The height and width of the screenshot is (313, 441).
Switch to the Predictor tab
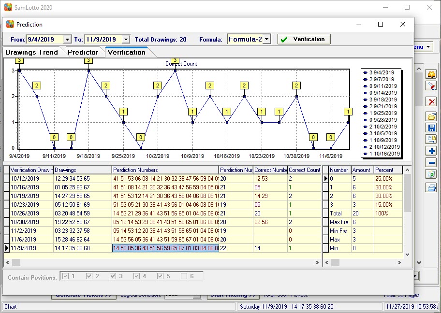tap(83, 52)
